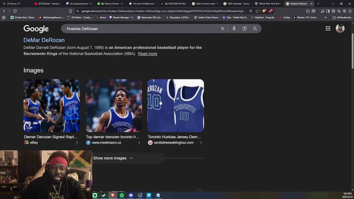
Task: Click the Read more link
Action: 147,54
